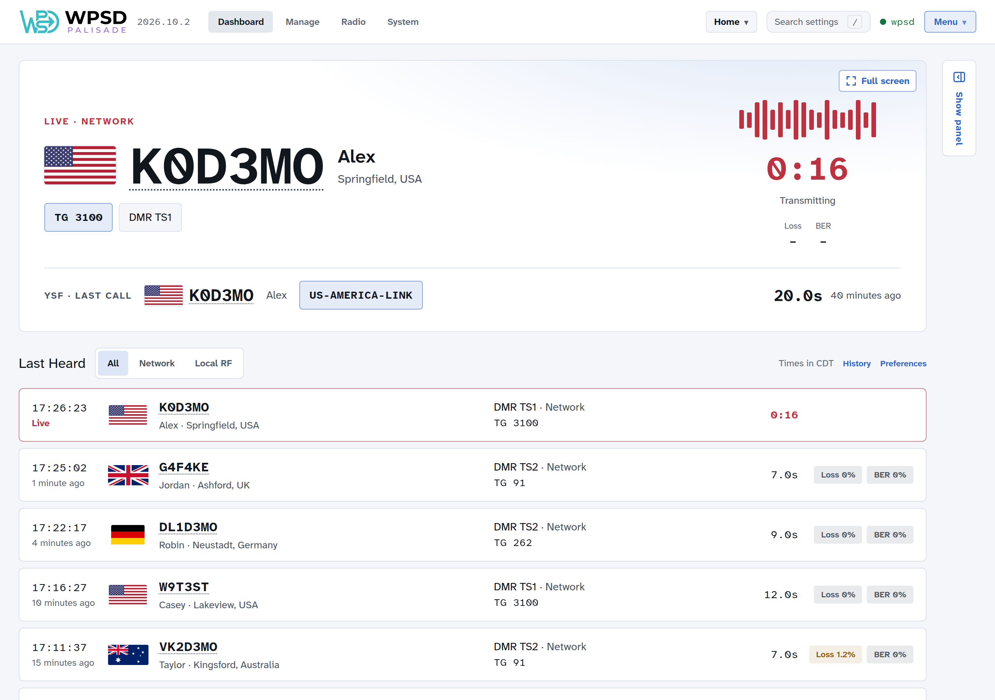Open the History link
Screen dimensions: 995x700
(856, 364)
